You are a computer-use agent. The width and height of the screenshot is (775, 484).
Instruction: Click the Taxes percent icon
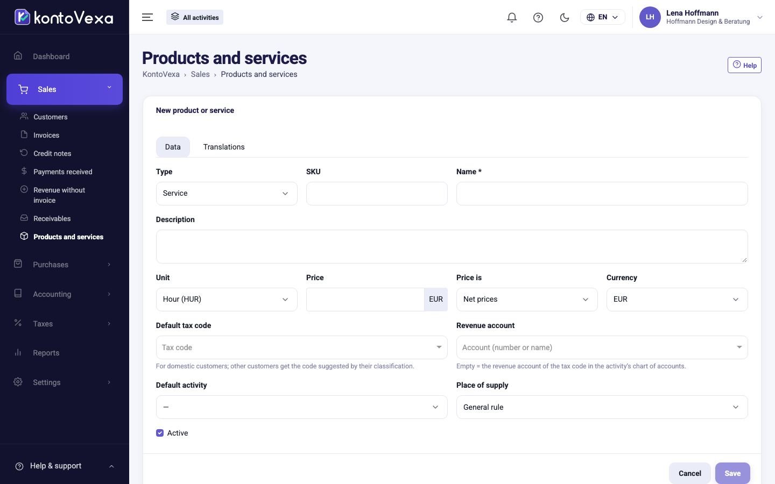point(18,323)
